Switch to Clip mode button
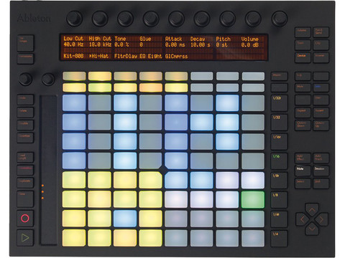 [321, 45]
